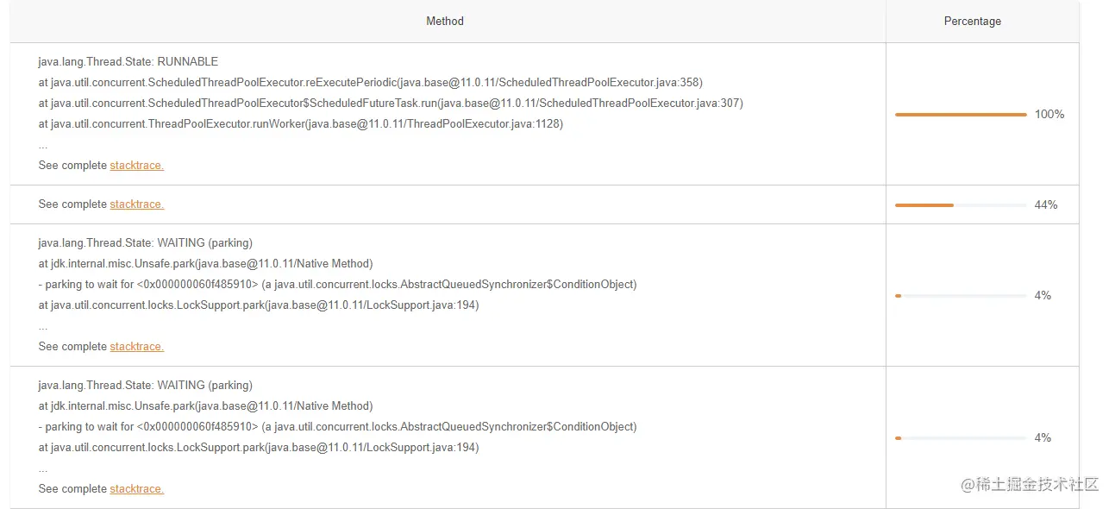The height and width of the screenshot is (509, 1115).
Task: Click the first 4% progress bar
Action: pyautogui.click(x=961, y=296)
